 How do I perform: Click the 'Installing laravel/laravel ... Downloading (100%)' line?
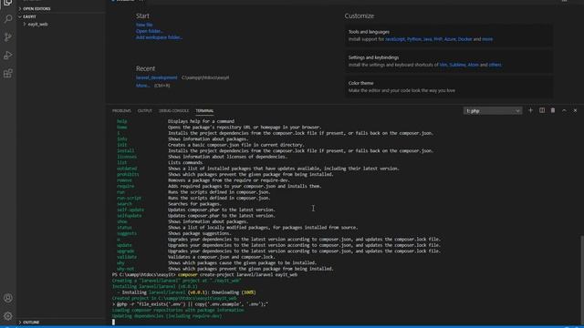pyautogui.click(x=186, y=292)
